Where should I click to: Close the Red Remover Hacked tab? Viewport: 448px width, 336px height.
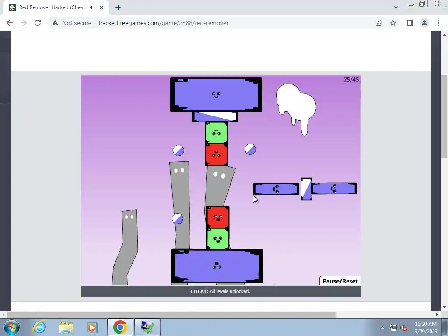[x=101, y=7]
